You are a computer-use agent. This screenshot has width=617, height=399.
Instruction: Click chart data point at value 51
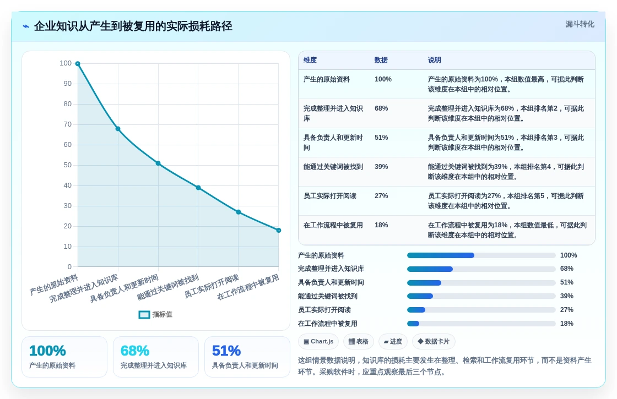coord(158,163)
